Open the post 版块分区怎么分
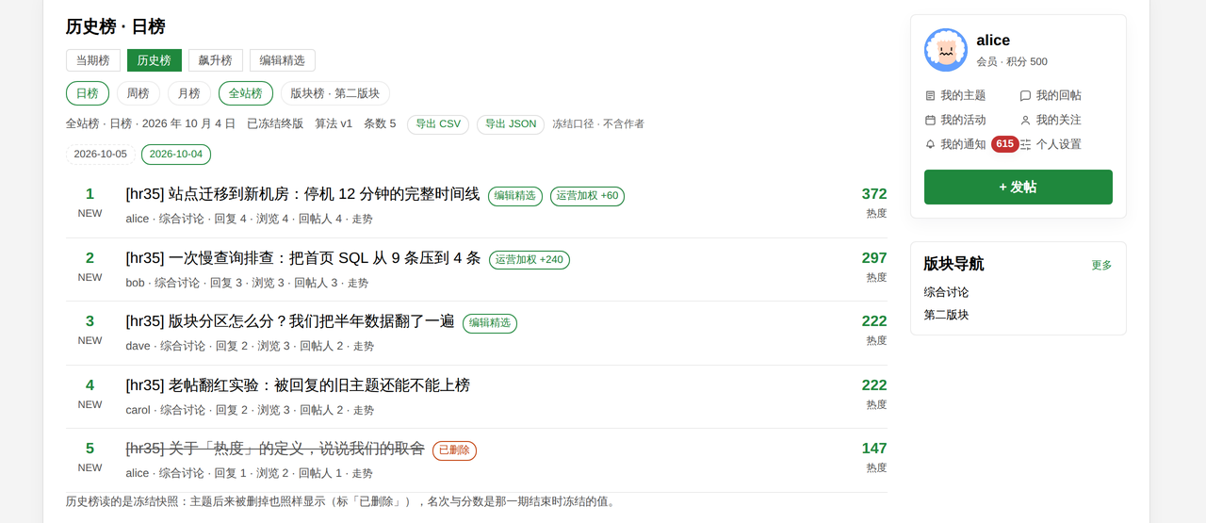This screenshot has width=1206, height=523. coord(290,321)
